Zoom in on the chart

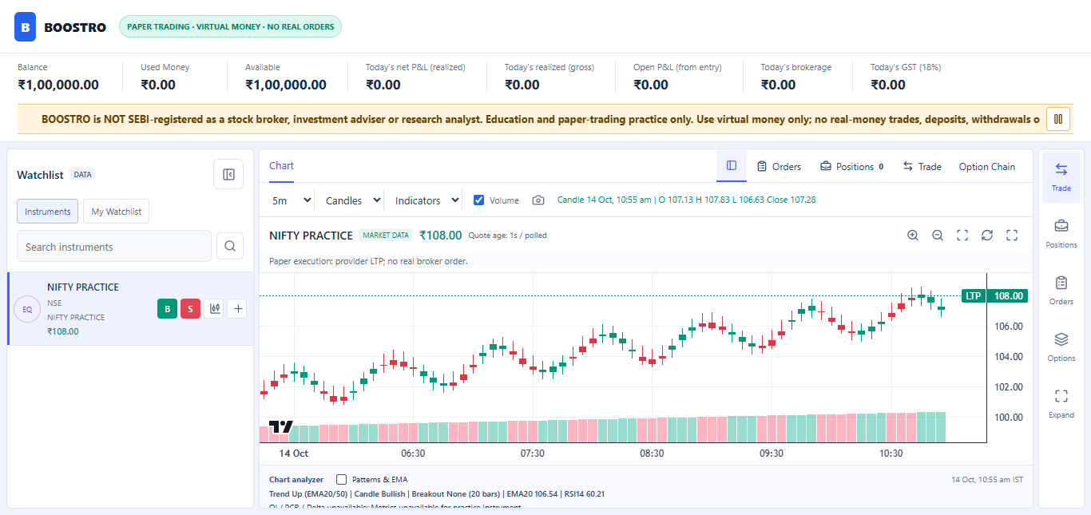point(913,235)
